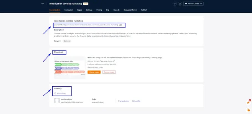Go back using the left arrow icon
The image size is (252, 114).
[43, 4]
